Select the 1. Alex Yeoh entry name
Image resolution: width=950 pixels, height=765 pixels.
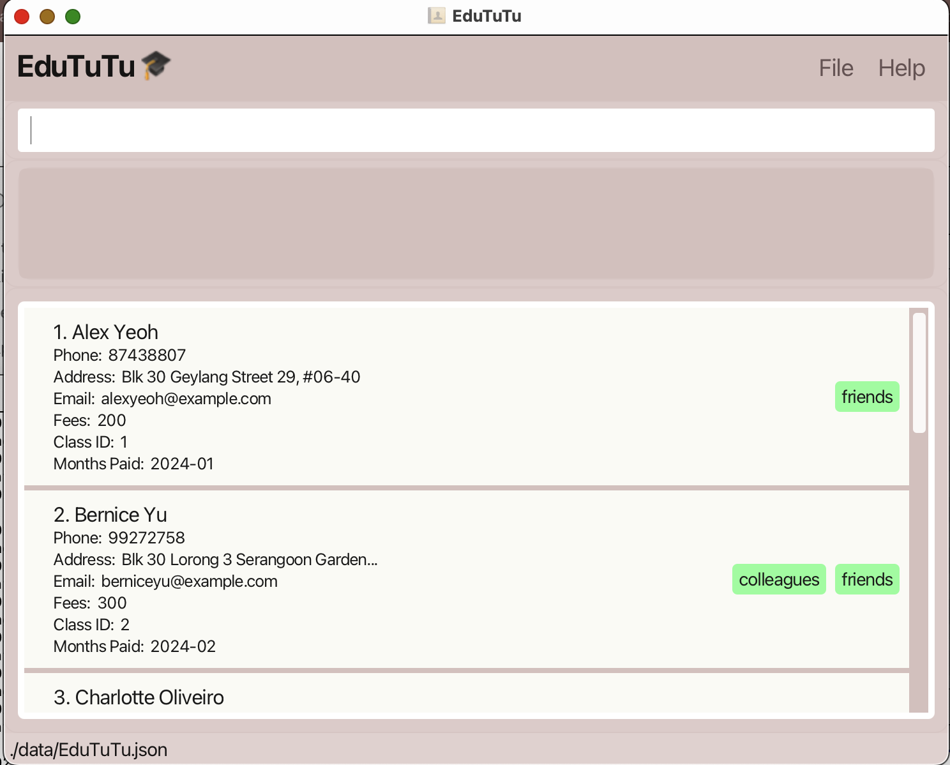coord(106,332)
